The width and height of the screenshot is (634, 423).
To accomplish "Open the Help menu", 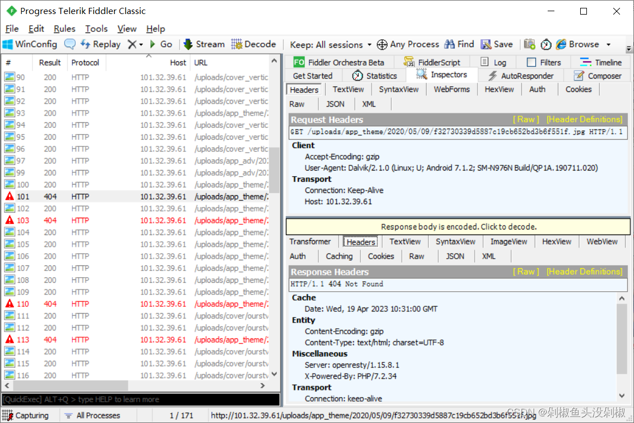I will click(x=156, y=29).
